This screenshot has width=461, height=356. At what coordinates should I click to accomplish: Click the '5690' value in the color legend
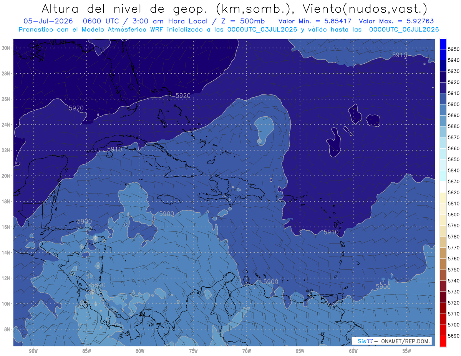click(x=454, y=336)
